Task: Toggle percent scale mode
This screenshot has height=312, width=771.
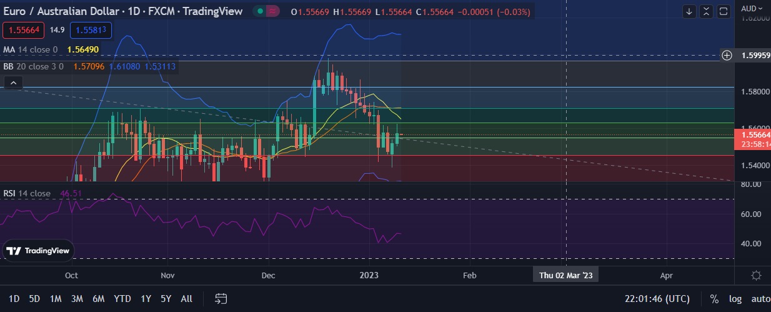Action: [714, 299]
